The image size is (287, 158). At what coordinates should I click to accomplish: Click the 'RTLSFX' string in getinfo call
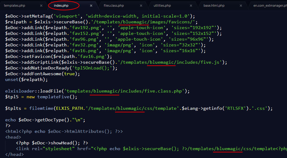coord(235,108)
